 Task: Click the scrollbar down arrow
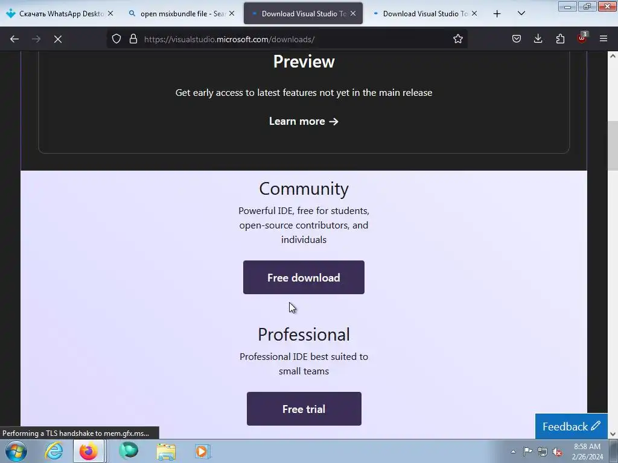point(613,434)
